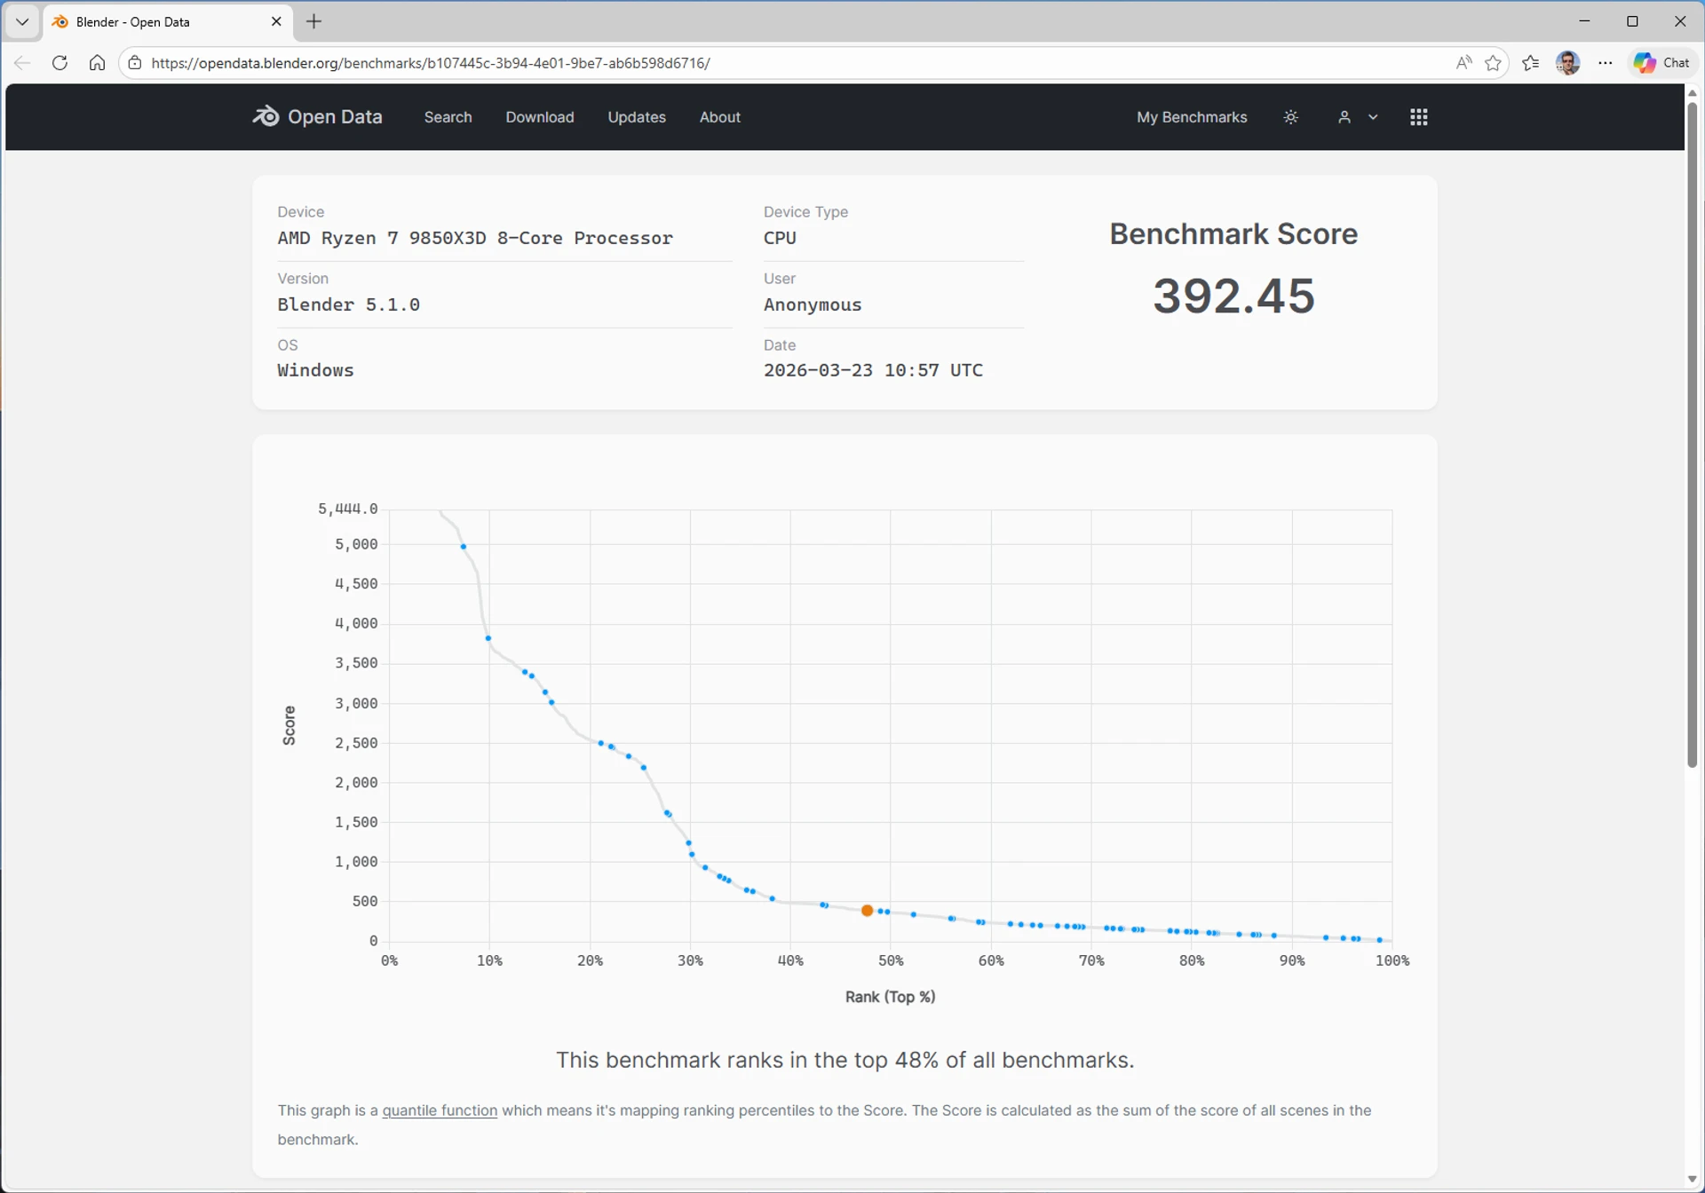
Task: Open the Favorites list icon
Action: [1531, 63]
